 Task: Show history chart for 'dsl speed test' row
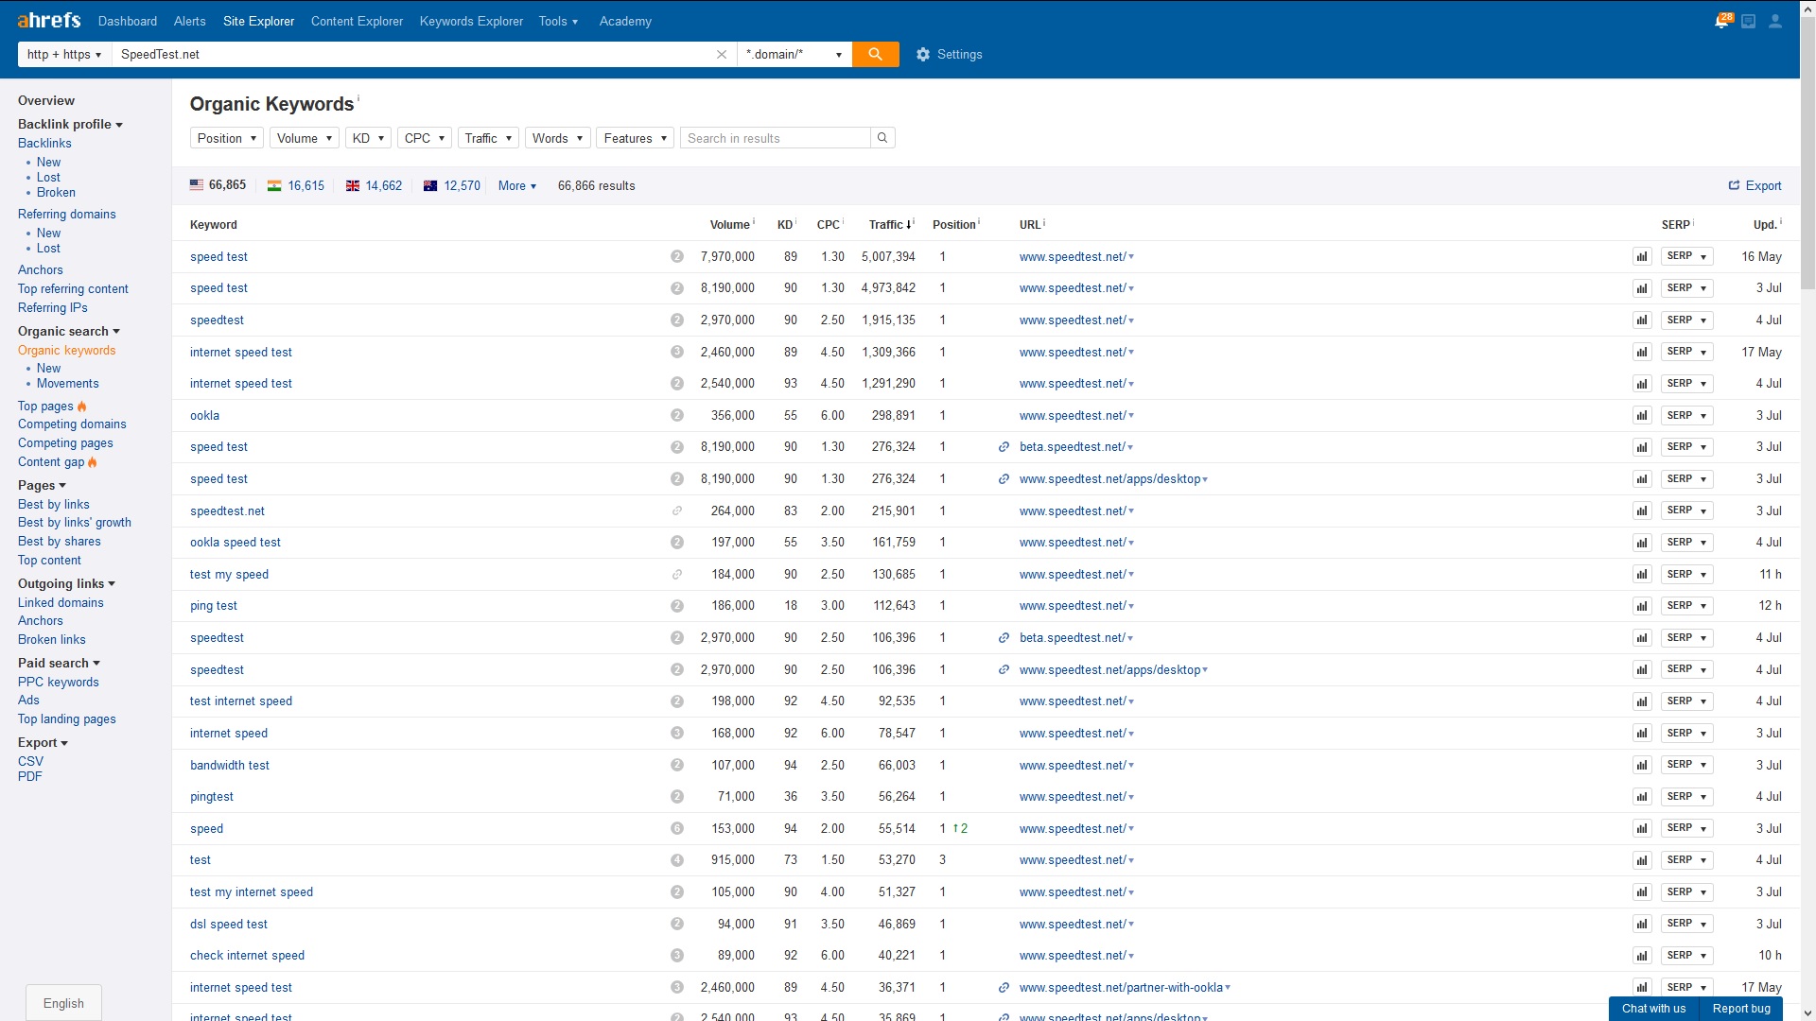point(1642,925)
